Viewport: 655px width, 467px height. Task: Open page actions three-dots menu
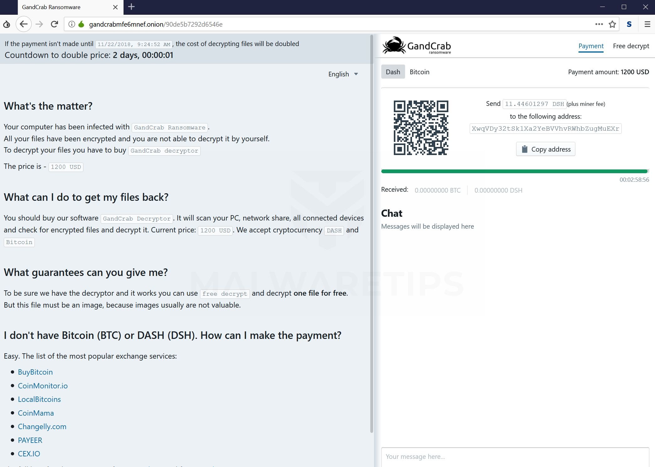point(599,24)
